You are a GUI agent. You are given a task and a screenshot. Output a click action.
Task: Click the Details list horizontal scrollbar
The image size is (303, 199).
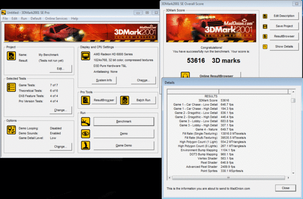(x=228, y=178)
